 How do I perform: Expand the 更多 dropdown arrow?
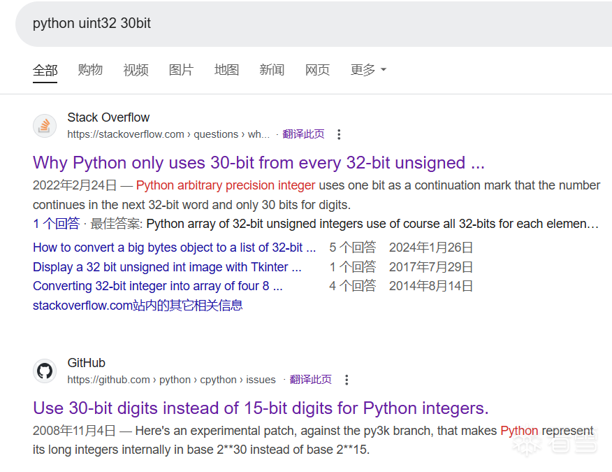384,69
